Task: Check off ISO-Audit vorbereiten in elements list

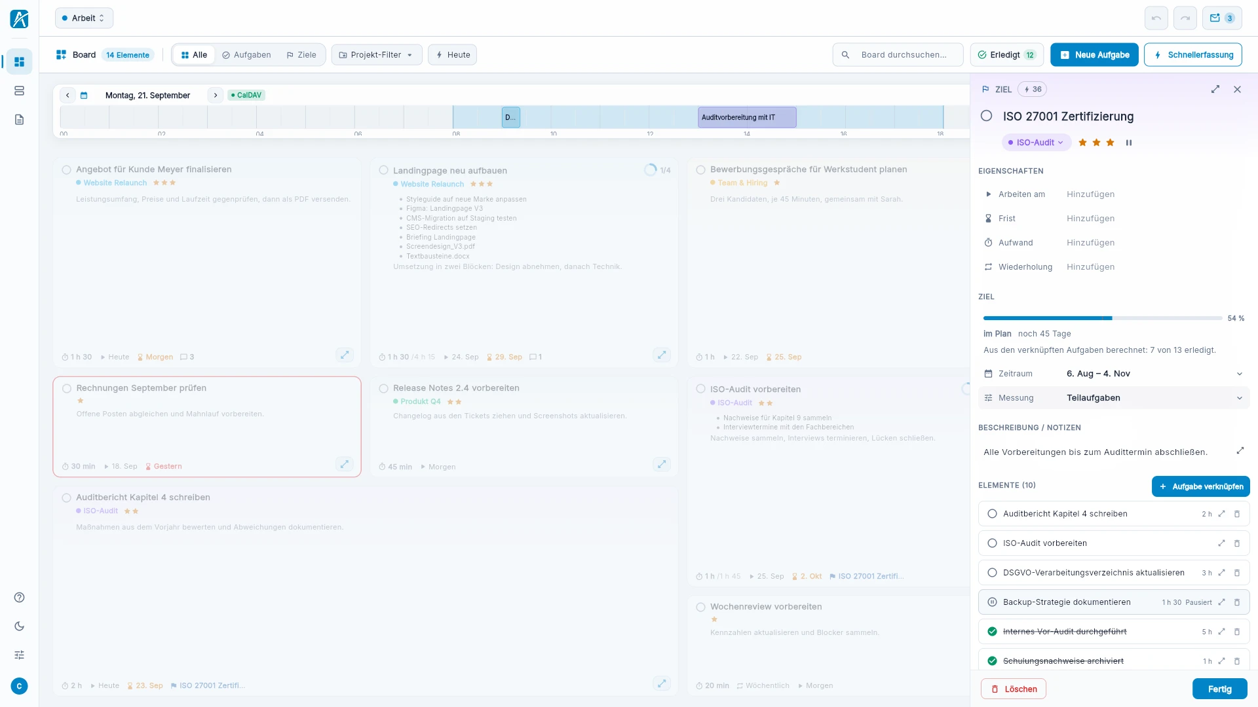Action: 992,543
